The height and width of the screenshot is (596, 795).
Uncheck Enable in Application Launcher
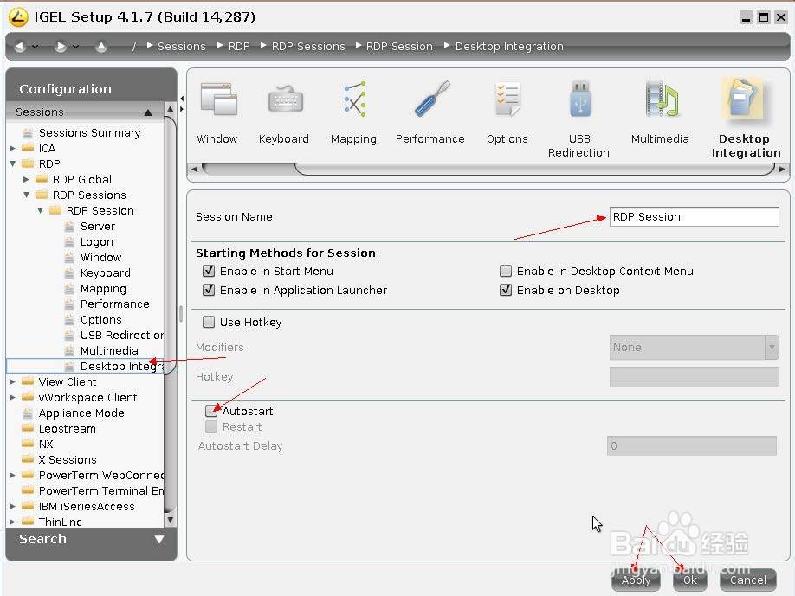click(209, 290)
